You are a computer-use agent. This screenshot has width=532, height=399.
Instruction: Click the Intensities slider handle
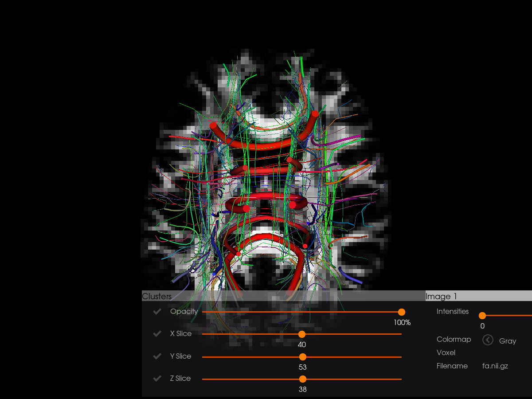[482, 316]
